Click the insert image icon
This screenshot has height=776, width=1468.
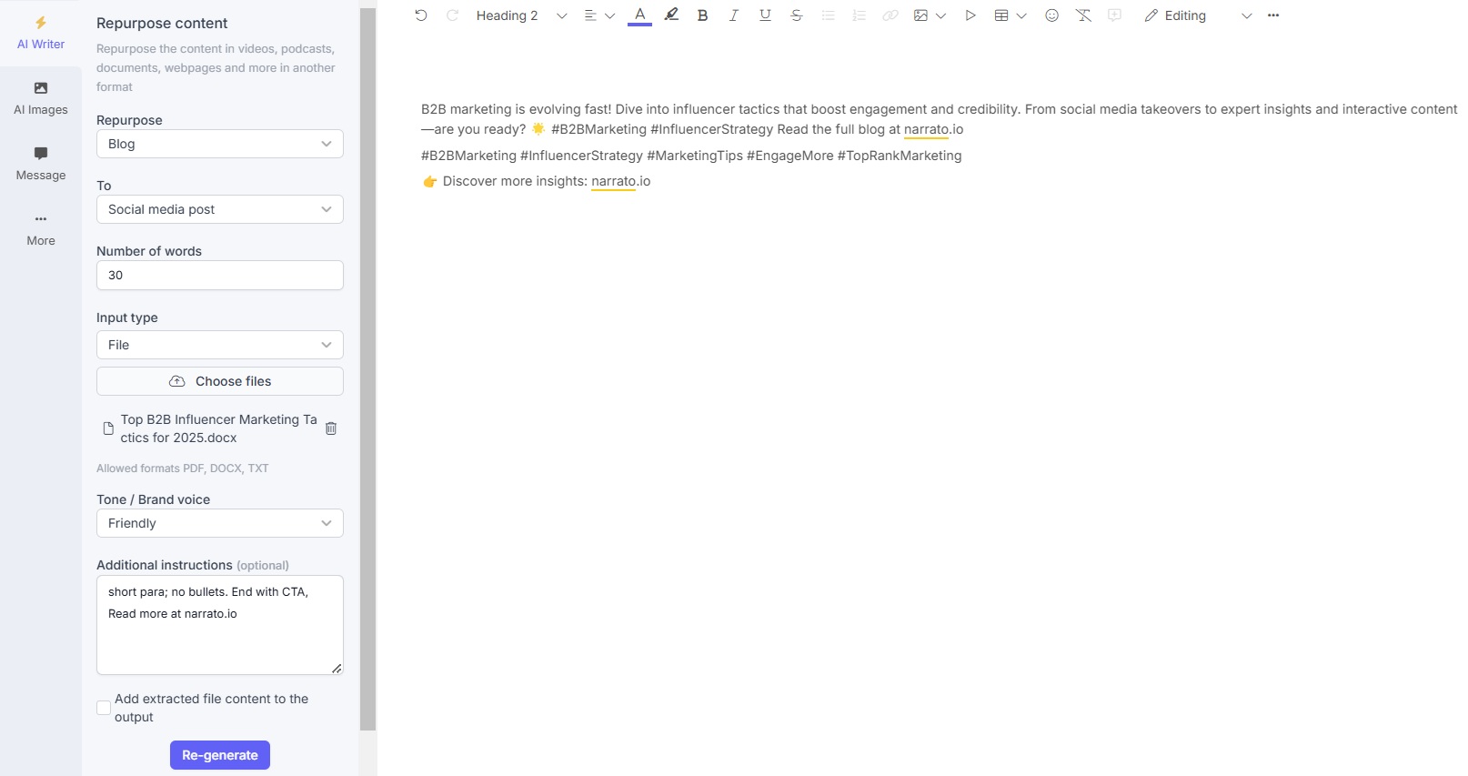pyautogui.click(x=920, y=15)
